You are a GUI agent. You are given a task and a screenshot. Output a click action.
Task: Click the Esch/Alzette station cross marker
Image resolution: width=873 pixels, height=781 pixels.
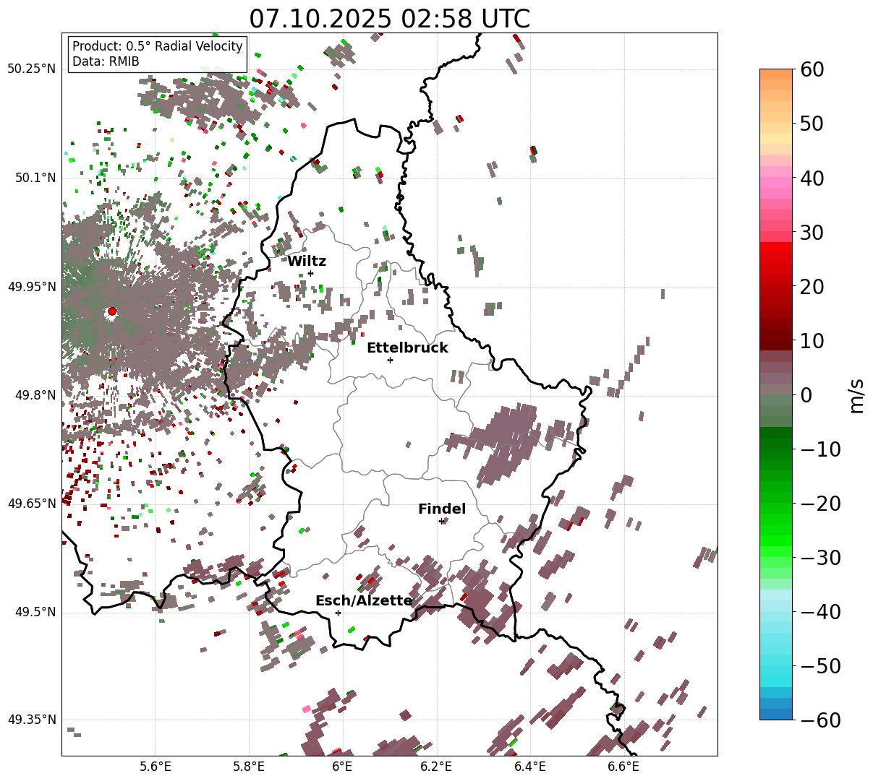click(x=338, y=613)
